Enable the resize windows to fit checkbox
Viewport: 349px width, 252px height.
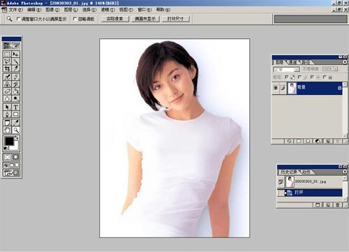[19, 19]
